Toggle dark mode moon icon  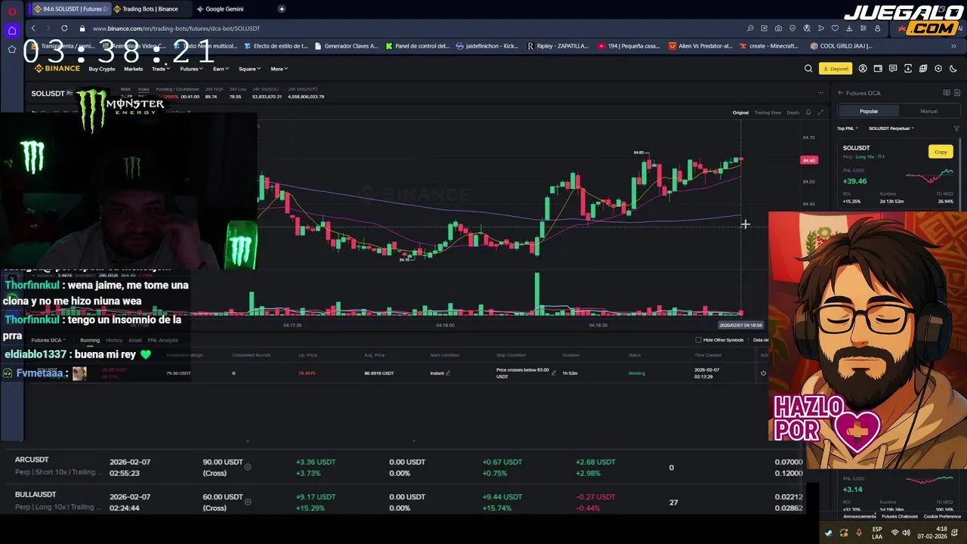[x=953, y=69]
